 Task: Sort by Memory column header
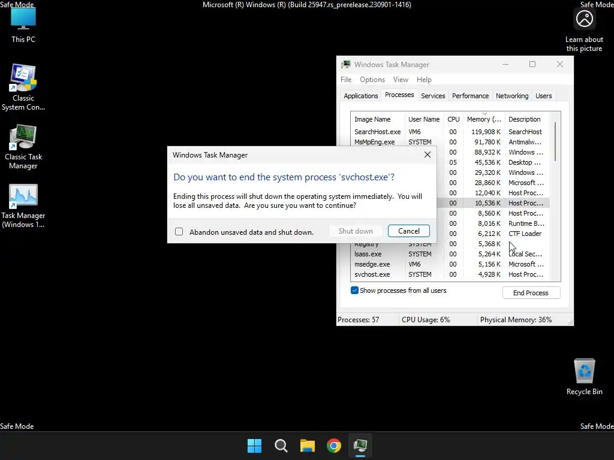(484, 119)
